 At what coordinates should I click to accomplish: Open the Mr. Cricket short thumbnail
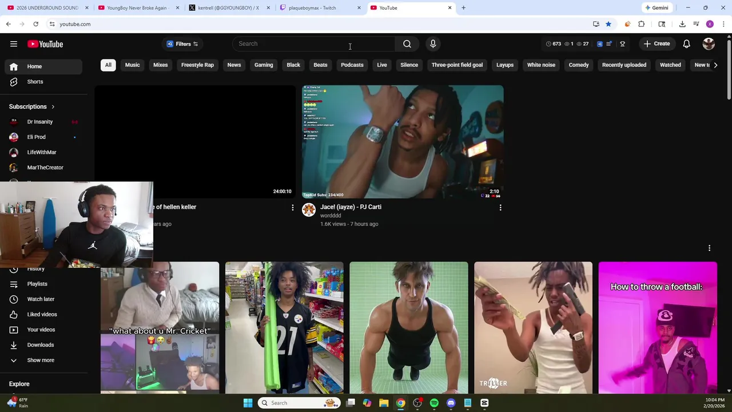pos(160,328)
